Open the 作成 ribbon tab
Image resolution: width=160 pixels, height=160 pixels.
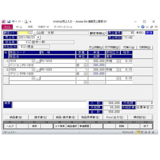pos(30,27)
